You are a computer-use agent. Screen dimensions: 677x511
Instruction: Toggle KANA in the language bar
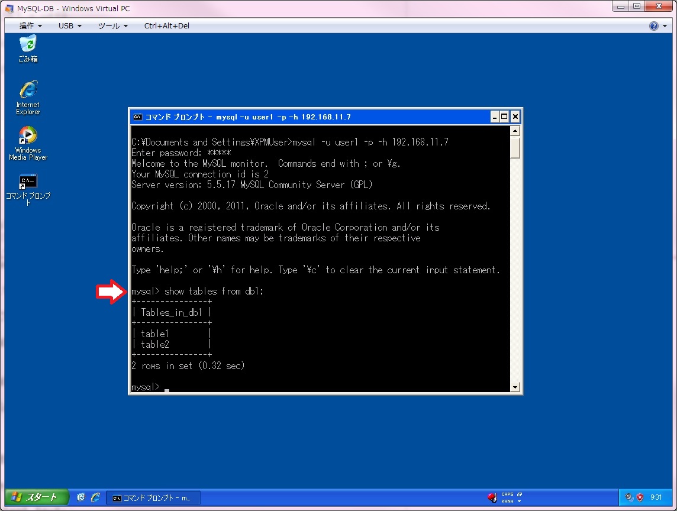point(507,501)
